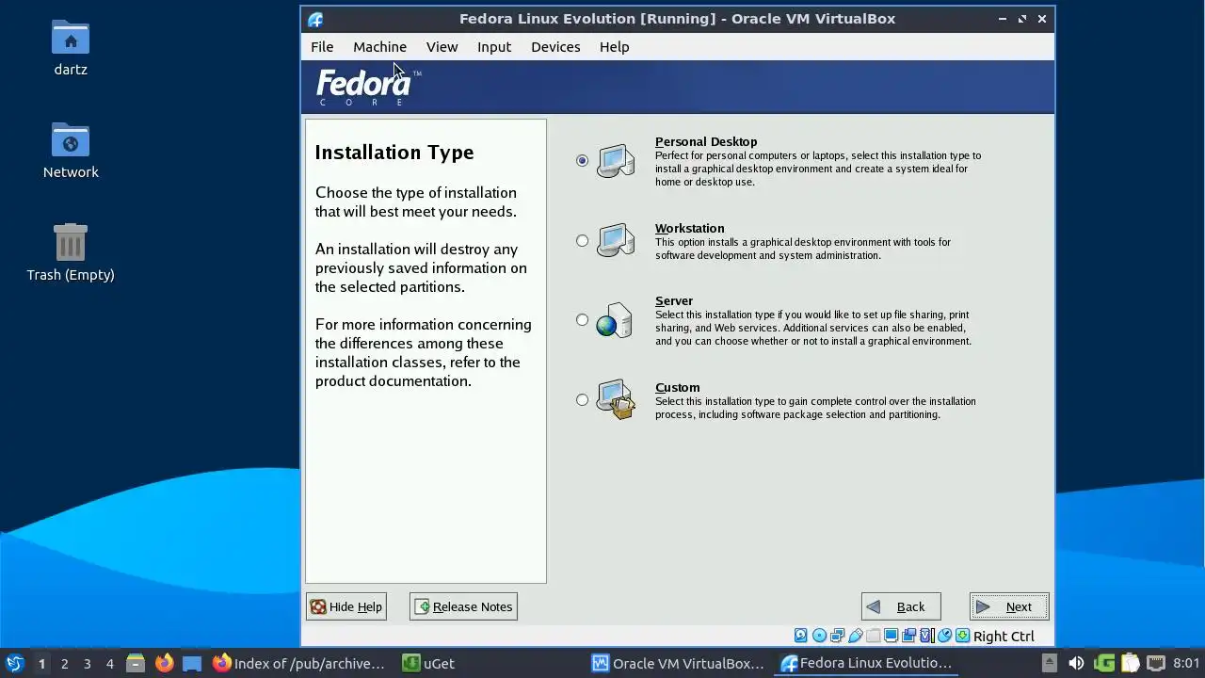Switch to the uGet taskbar window
Image resolution: width=1205 pixels, height=678 pixels.
pos(490,663)
